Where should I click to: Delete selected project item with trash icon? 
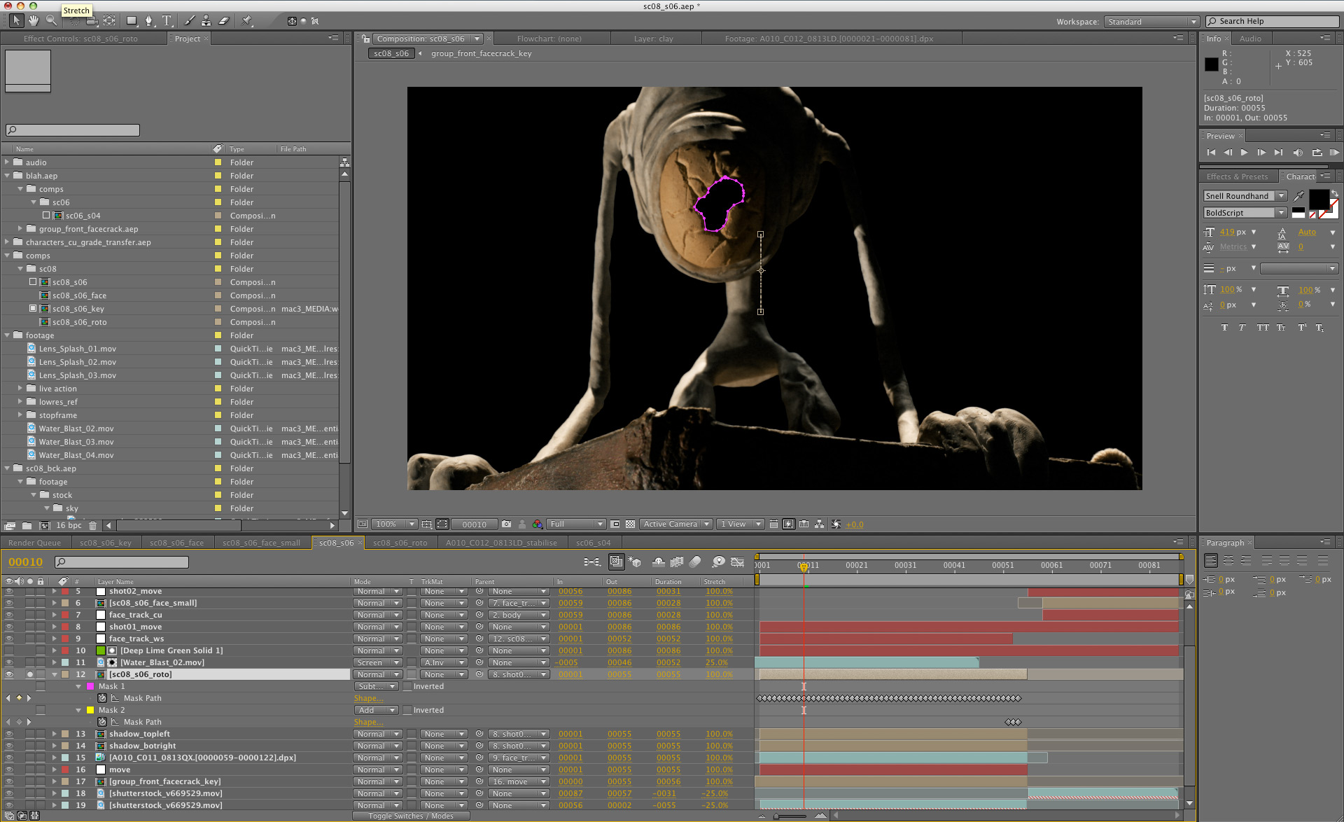pyautogui.click(x=92, y=525)
